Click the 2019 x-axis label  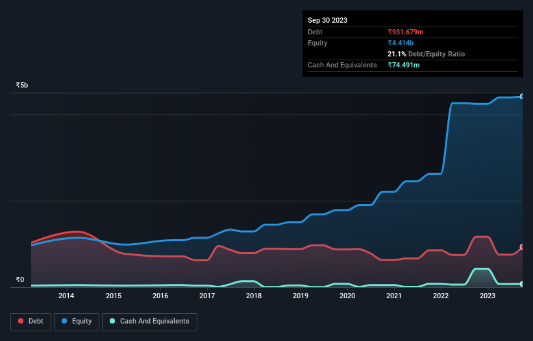(301, 296)
